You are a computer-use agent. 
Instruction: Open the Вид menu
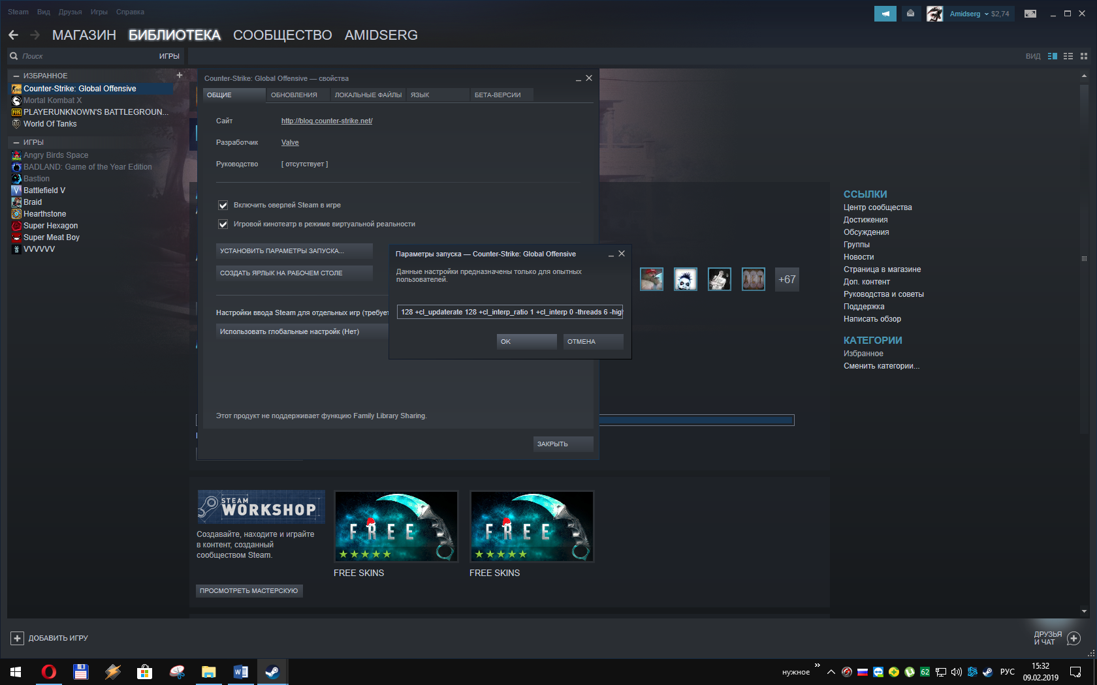coord(44,12)
